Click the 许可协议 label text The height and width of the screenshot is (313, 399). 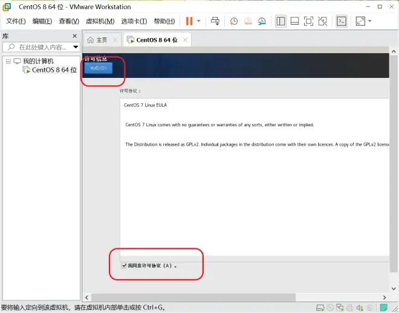coord(130,91)
